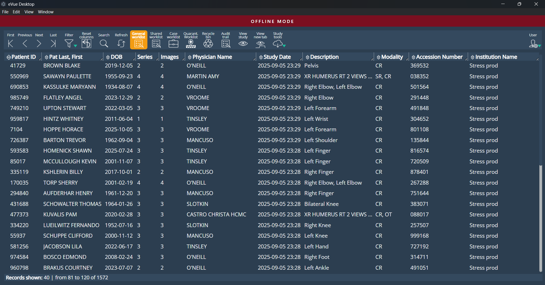Click the vertical scrollbar on the worklist

[x=540, y=218]
